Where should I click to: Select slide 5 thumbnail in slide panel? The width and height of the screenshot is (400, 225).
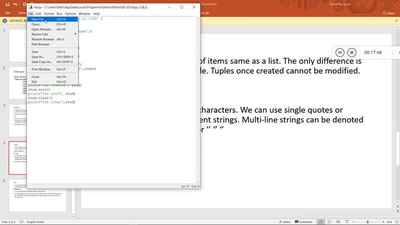click(37, 196)
